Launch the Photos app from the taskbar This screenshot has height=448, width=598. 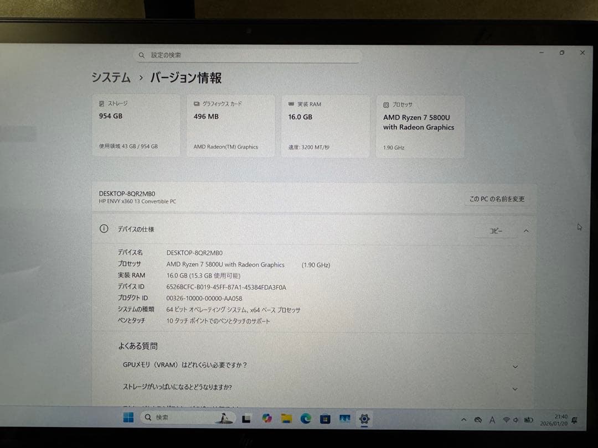click(x=344, y=419)
